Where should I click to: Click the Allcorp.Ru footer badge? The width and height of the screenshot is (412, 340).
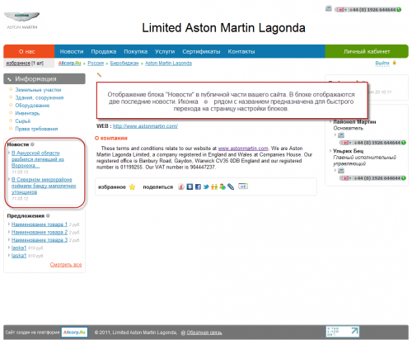coord(74,333)
